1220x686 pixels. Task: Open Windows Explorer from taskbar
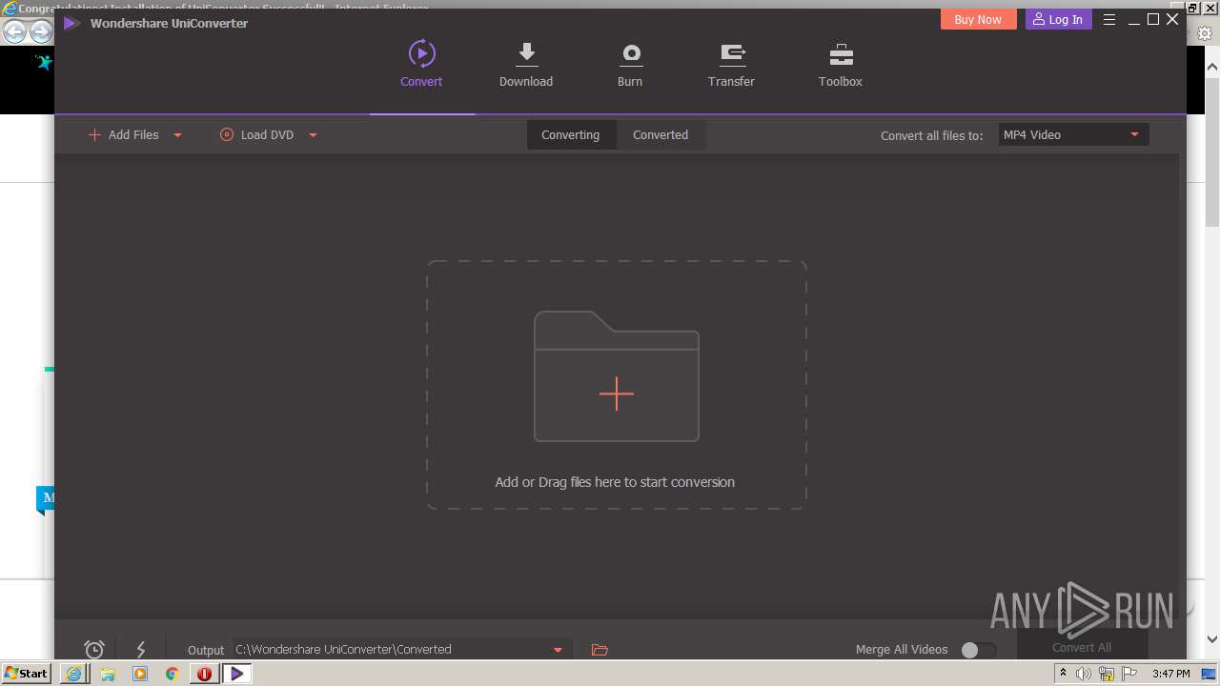108,674
